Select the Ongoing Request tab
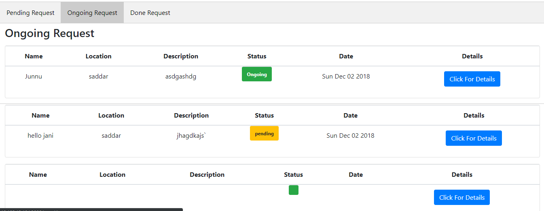 tap(92, 13)
